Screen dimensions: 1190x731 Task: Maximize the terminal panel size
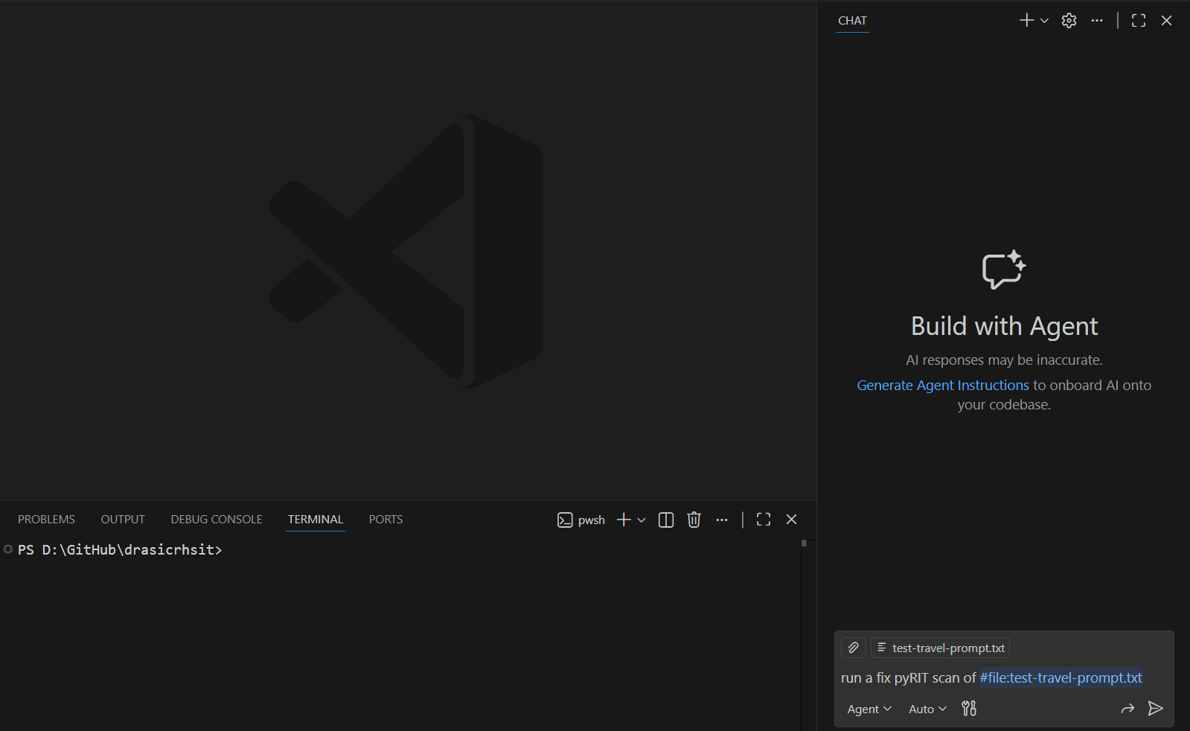point(764,520)
